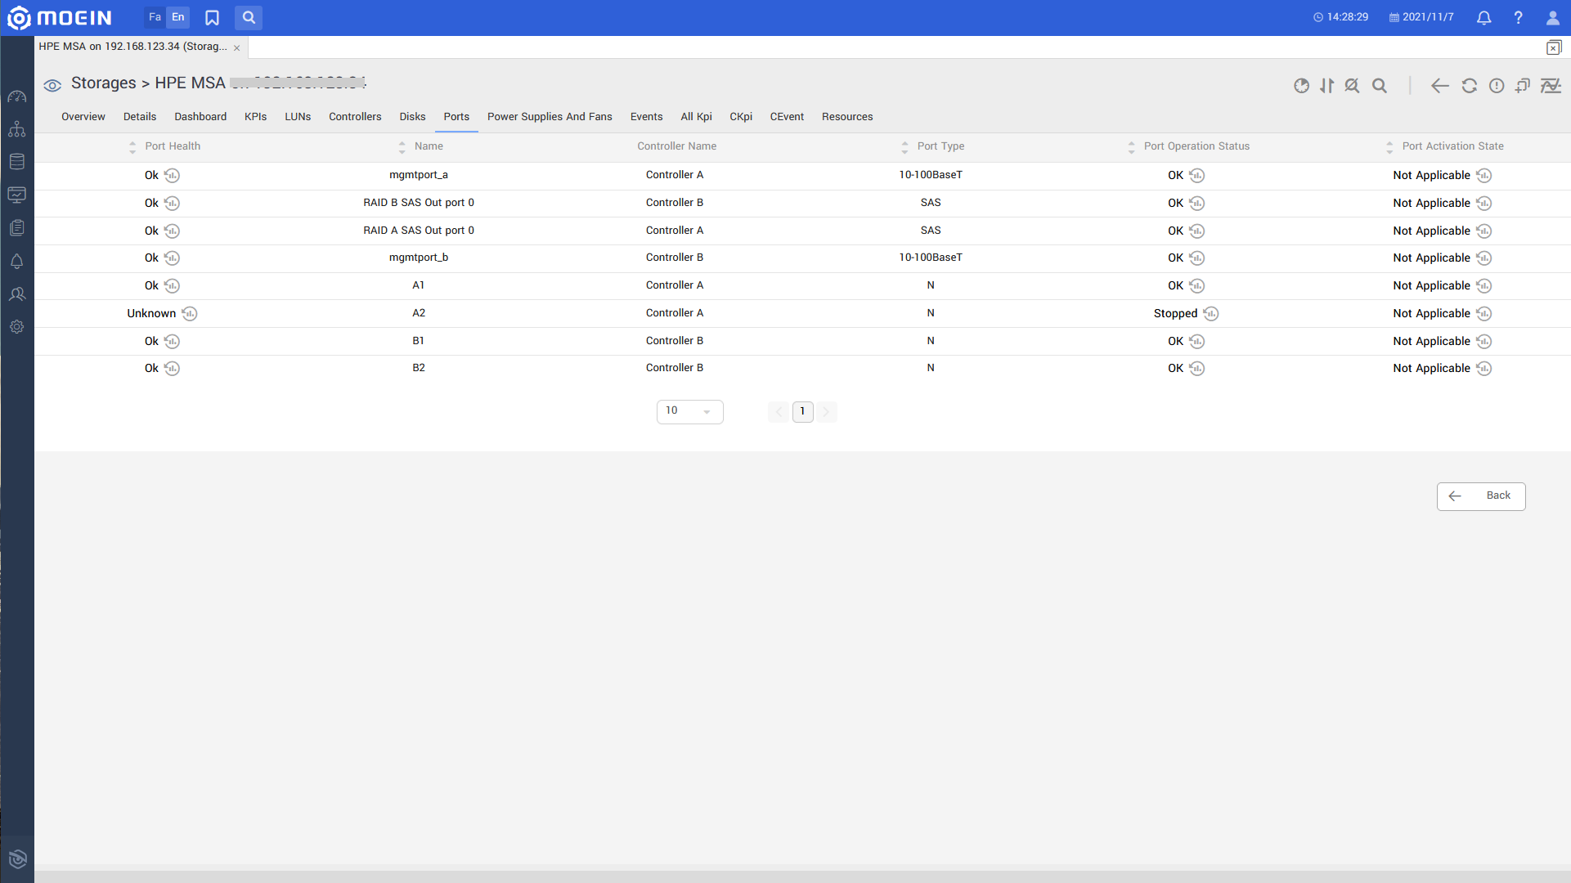
Task: Switch to the Overview tab
Action: [x=83, y=117]
